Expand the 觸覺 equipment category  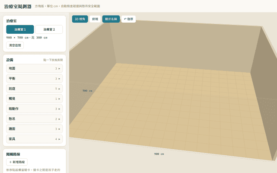pyautogui.click(x=35, y=99)
